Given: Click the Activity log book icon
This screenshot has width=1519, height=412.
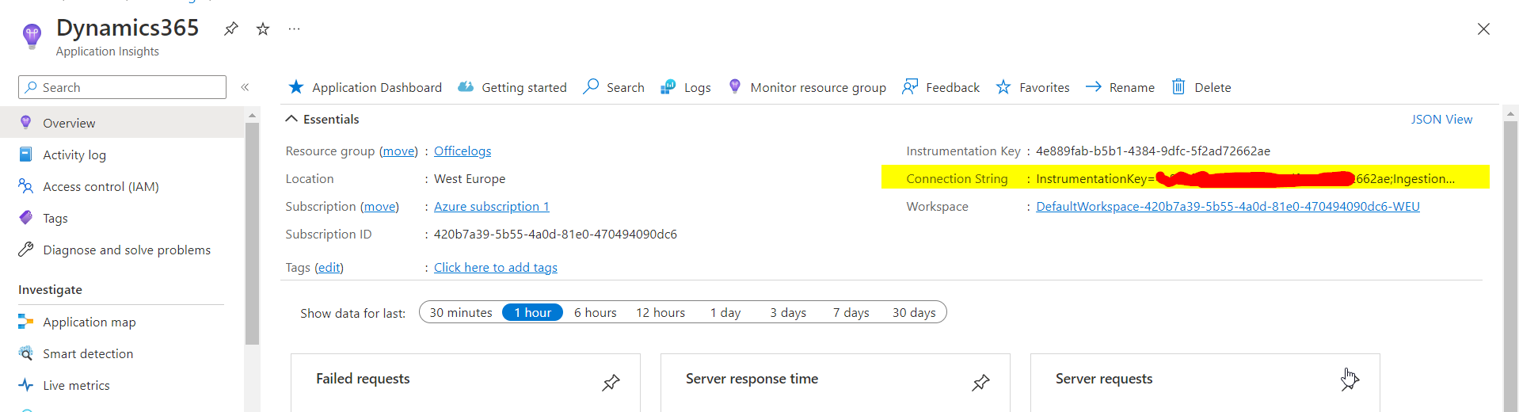Looking at the screenshot, I should [x=25, y=154].
